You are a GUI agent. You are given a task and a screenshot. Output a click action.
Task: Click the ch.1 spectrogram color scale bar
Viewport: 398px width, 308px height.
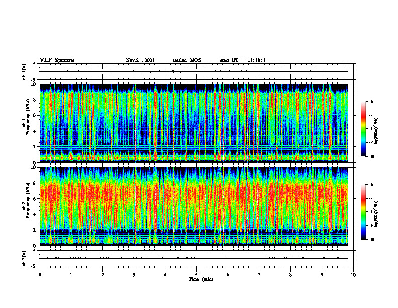pyautogui.click(x=363, y=129)
